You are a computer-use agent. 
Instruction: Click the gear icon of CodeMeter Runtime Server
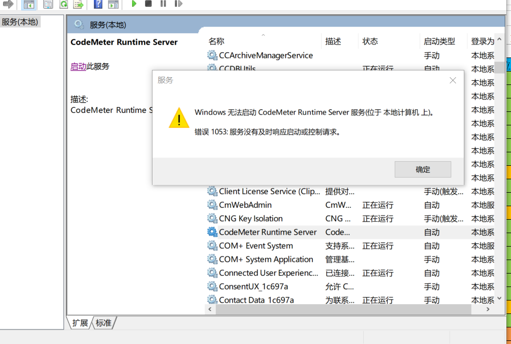212,232
